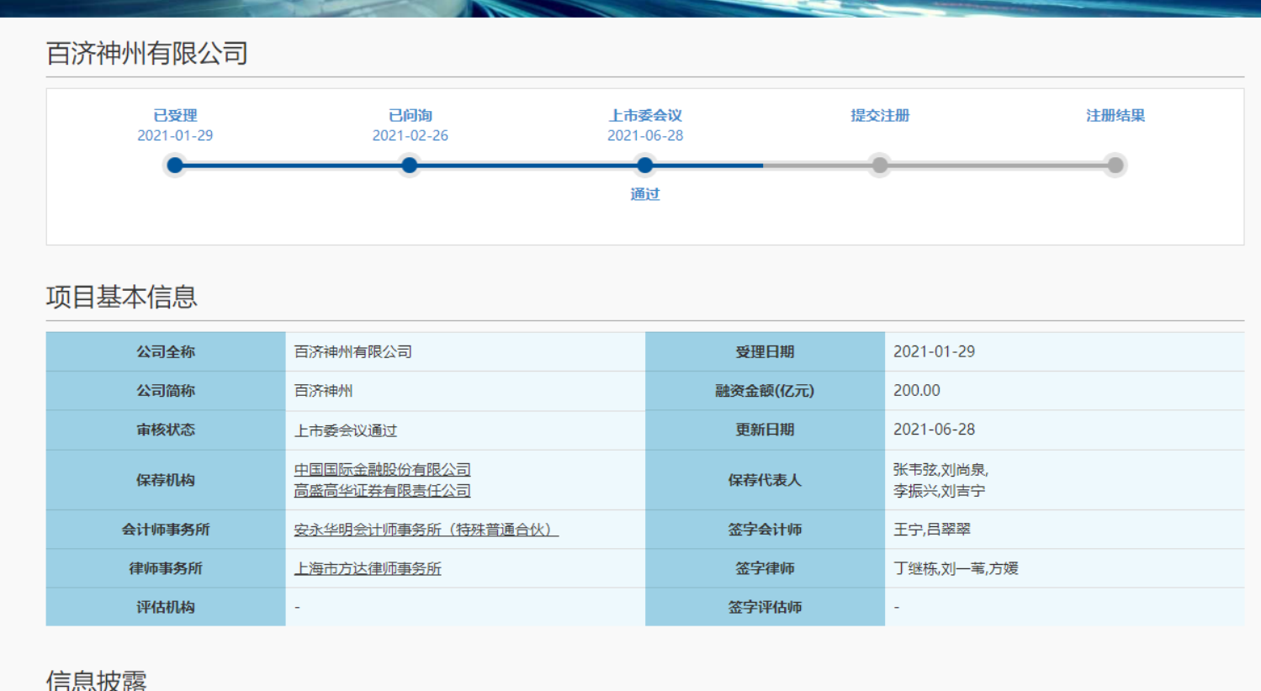The image size is (1261, 691).
Task: Open 中国国际金融股份有限公司 sponsor link
Action: [381, 469]
